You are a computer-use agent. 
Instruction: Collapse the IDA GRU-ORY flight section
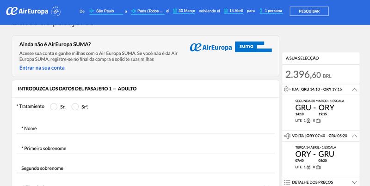point(354,89)
